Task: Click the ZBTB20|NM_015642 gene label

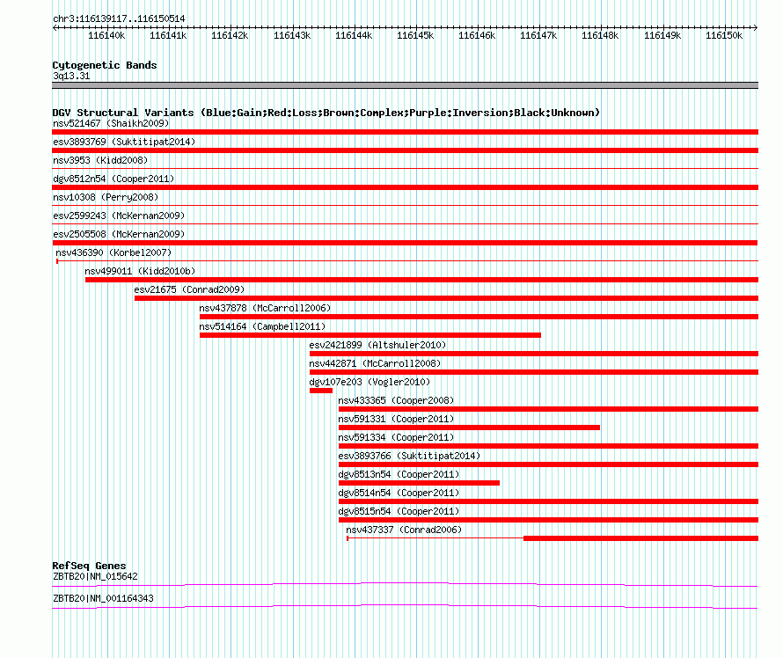Action: coord(95,576)
